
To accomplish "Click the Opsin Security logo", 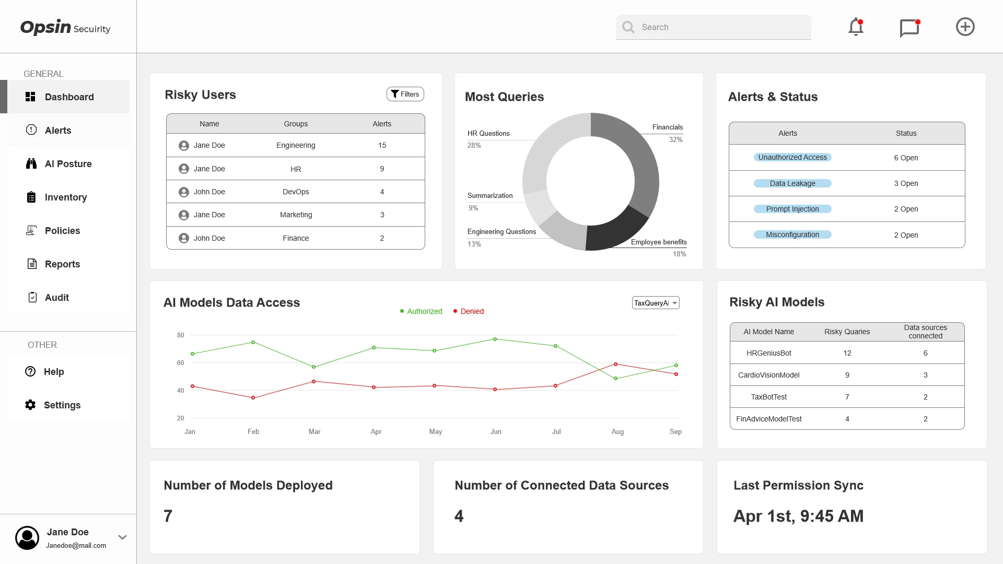I will [x=65, y=27].
